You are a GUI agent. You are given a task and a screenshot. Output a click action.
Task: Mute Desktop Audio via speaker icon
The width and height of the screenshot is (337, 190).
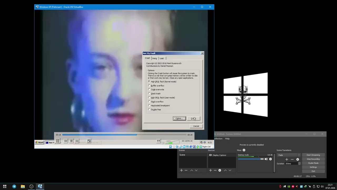click(266, 159)
